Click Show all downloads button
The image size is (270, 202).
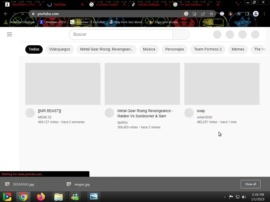250,184
